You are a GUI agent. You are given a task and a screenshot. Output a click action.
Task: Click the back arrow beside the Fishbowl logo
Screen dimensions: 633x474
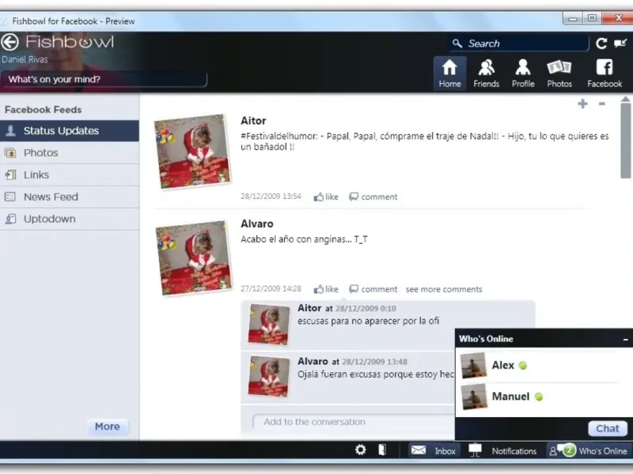point(9,42)
